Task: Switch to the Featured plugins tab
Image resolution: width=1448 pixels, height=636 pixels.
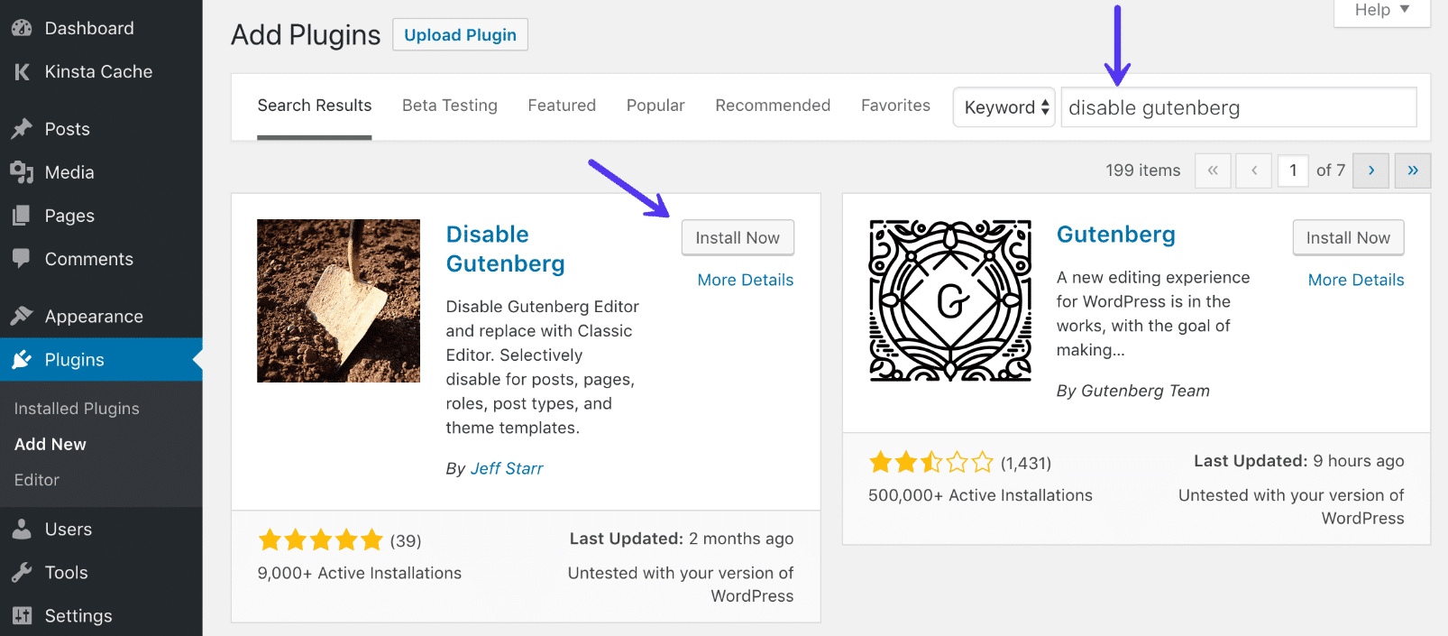Action: (562, 105)
